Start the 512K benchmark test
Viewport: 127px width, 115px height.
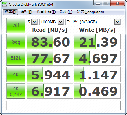pos(16,58)
